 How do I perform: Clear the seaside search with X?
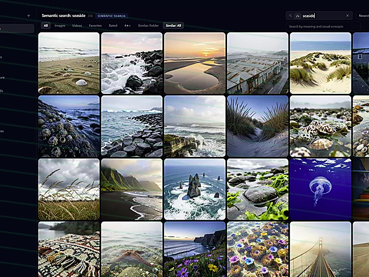pos(347,15)
